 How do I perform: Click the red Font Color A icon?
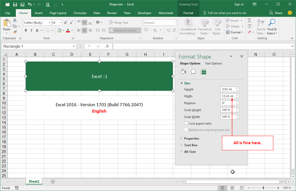68,30
